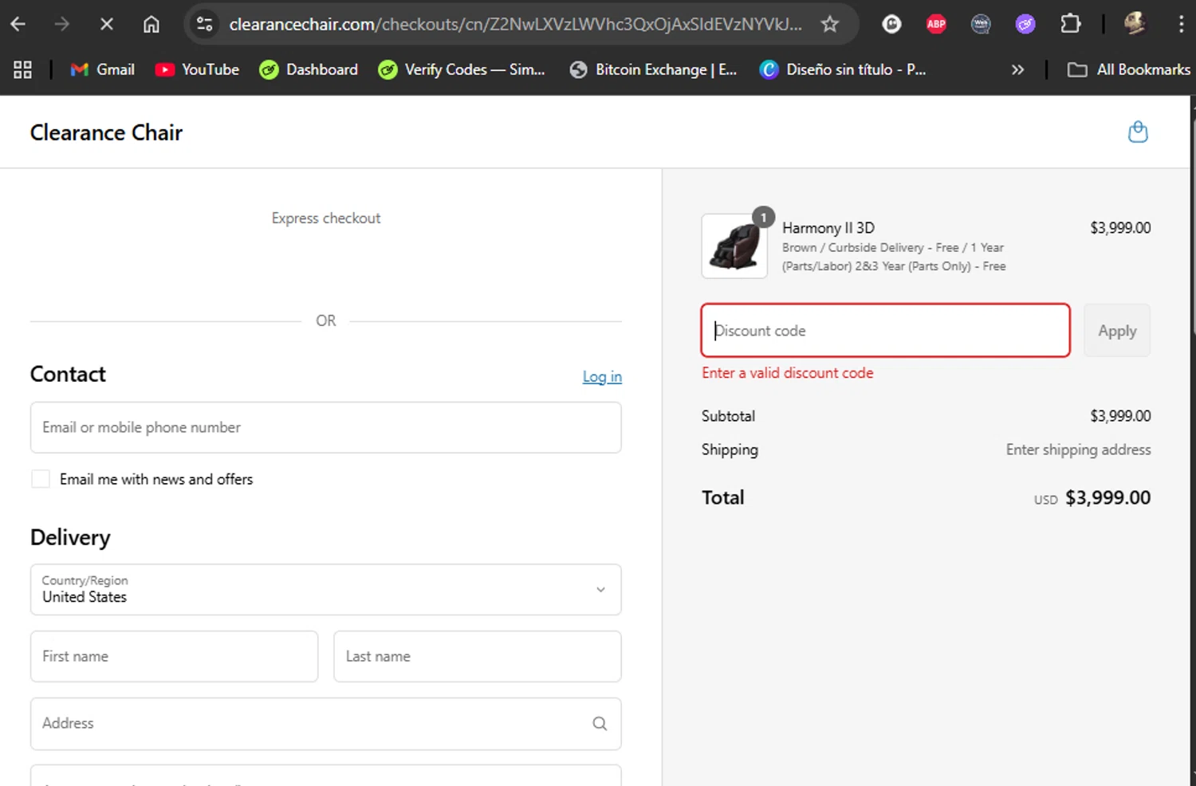The image size is (1196, 786).
Task: Expand the Country/Region dropdown
Action: click(325, 590)
